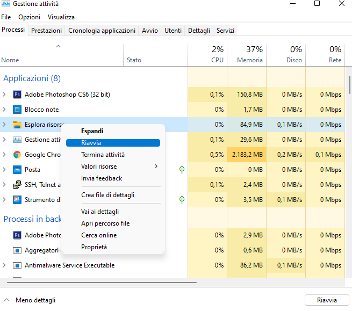This screenshot has height=311, width=352.
Task: Click the green leaf status icon for Posta
Action: click(x=182, y=170)
